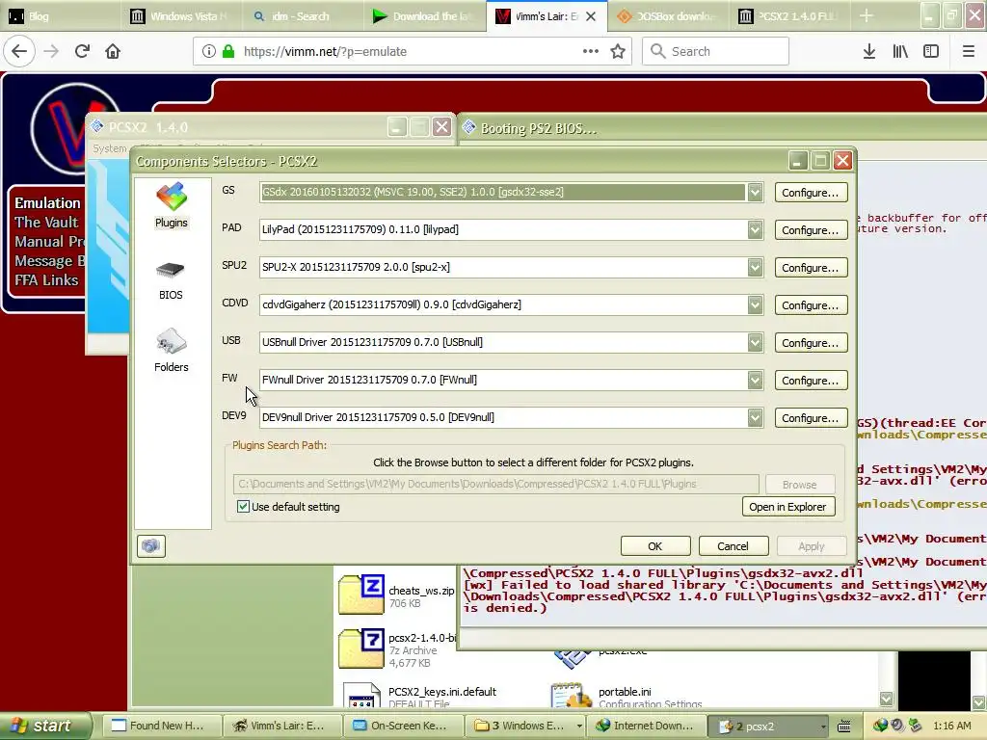Expand the GS plugin dropdown

(755, 192)
